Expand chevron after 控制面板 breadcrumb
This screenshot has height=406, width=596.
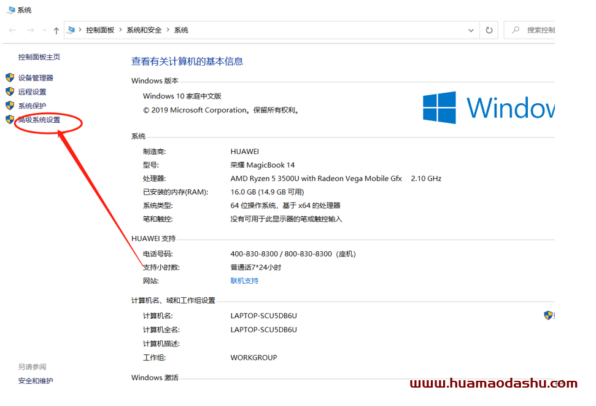120,29
